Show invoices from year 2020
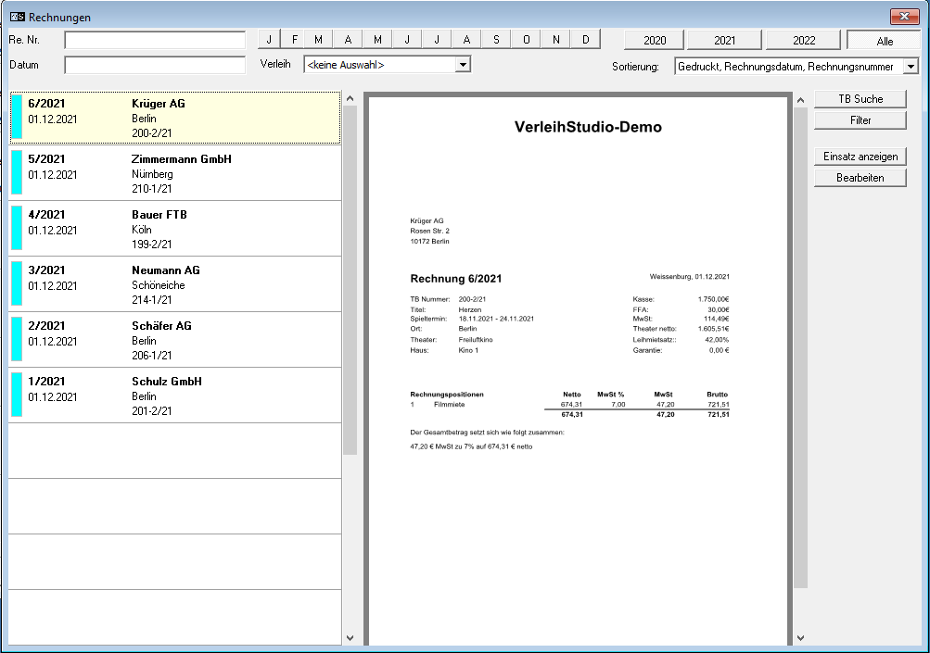930x653 pixels. coord(654,41)
